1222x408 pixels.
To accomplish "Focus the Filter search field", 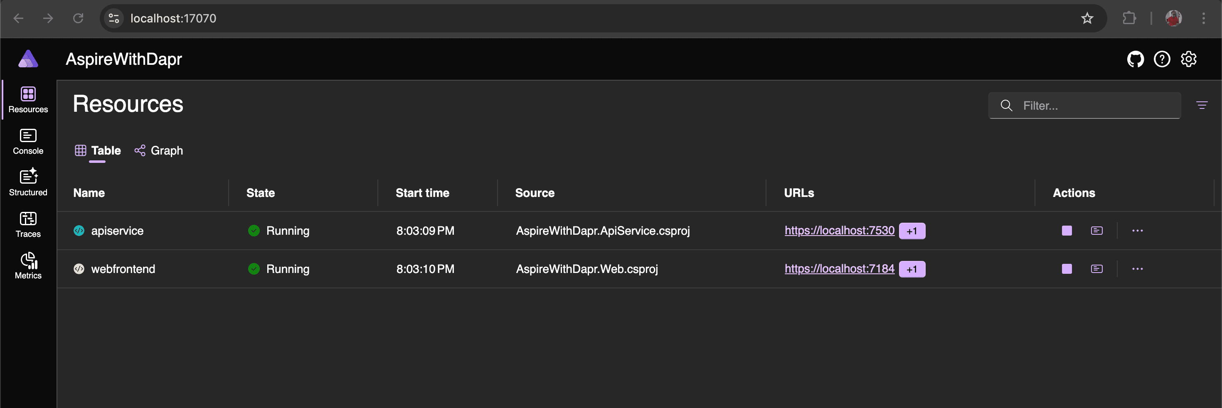I will point(1084,105).
